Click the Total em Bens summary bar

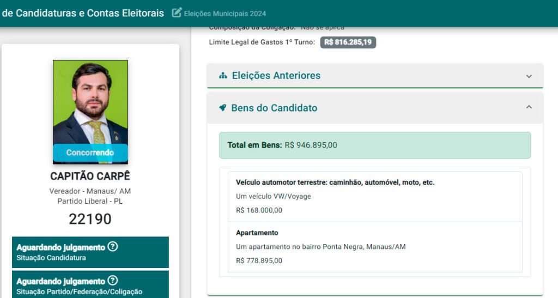[375, 145]
